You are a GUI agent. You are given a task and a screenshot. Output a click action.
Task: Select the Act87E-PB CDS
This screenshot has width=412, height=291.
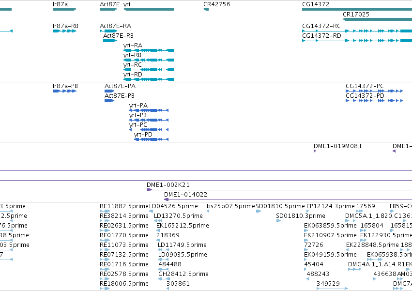(109, 101)
